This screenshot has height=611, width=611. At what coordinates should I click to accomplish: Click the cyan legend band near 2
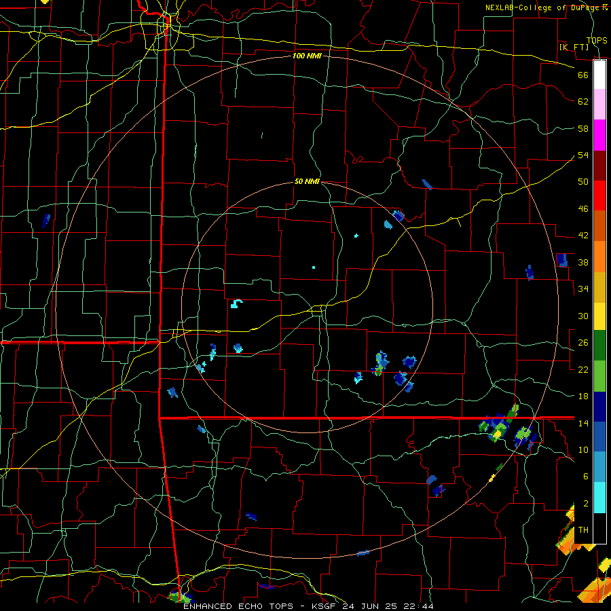pyautogui.click(x=599, y=498)
